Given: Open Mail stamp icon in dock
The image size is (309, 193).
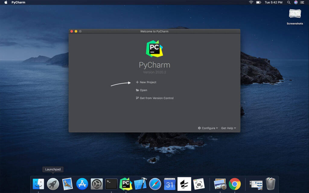Looking at the screenshot, I should pyautogui.click(x=67, y=184).
